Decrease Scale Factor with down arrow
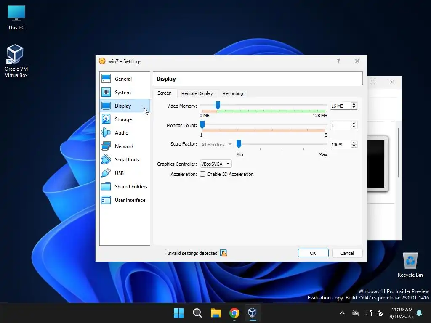Viewport: 431px width, 323px height. pos(354,146)
